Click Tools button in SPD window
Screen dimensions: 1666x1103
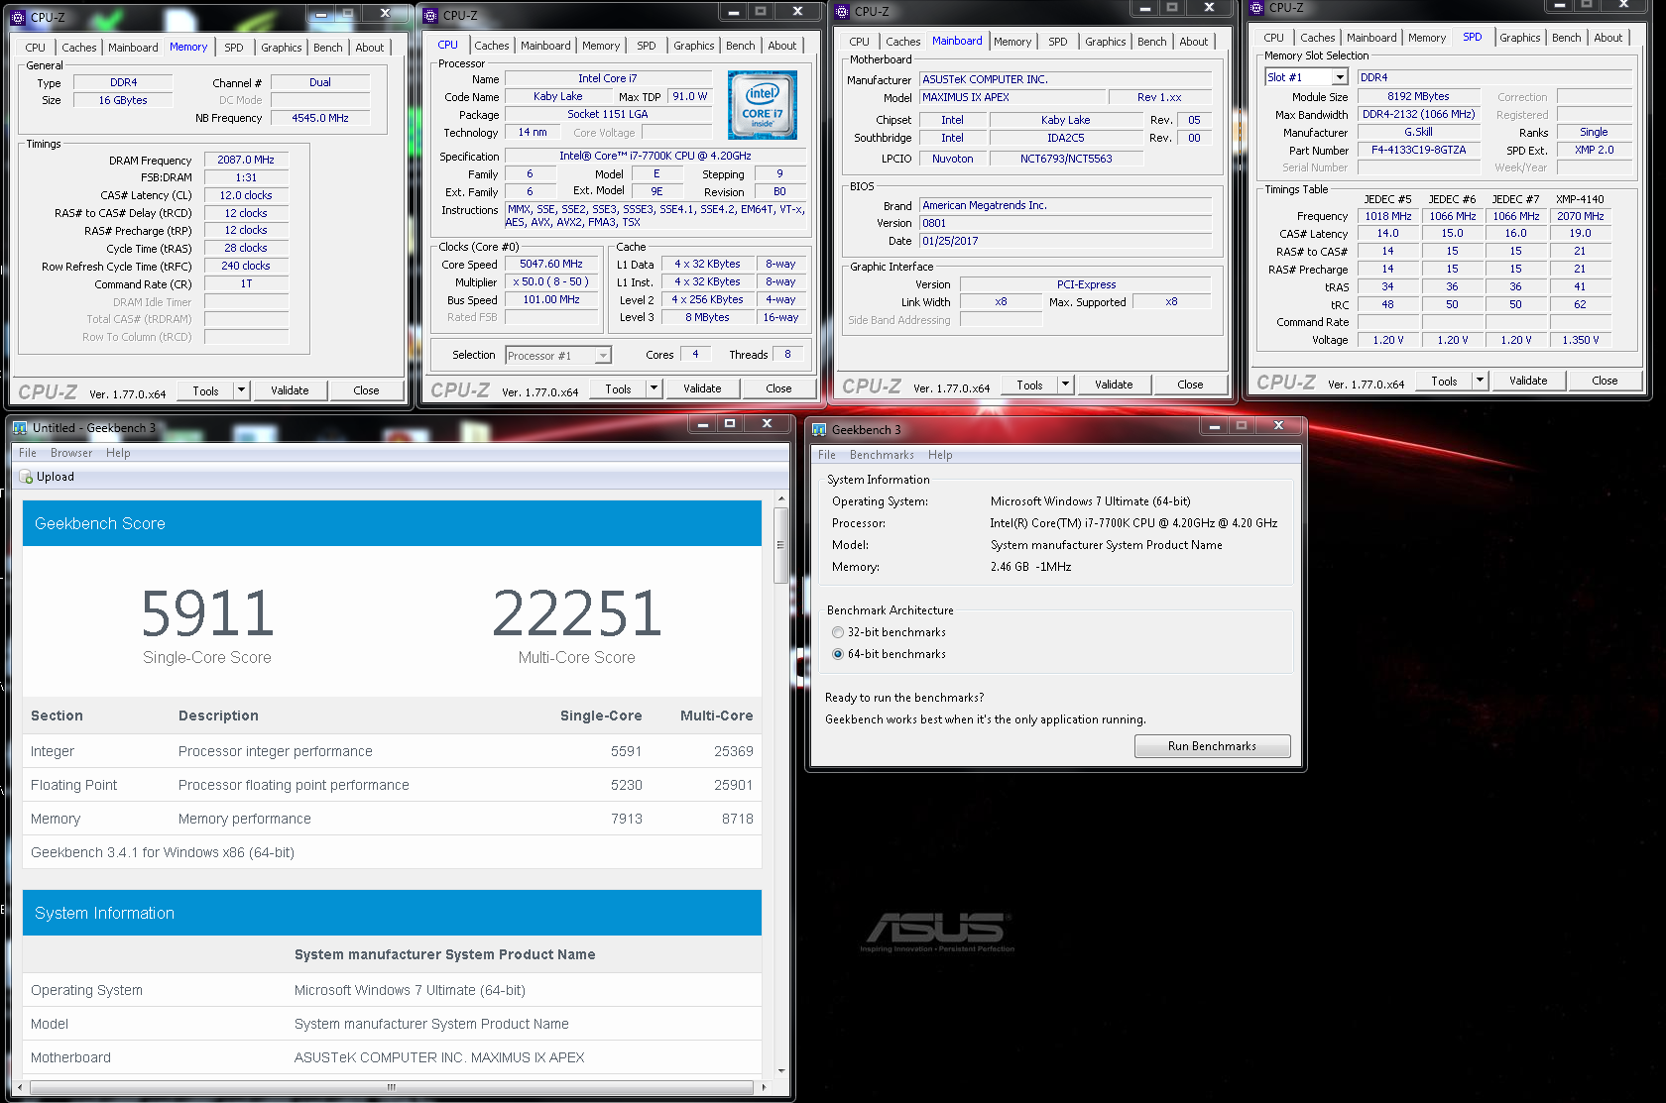point(1444,381)
